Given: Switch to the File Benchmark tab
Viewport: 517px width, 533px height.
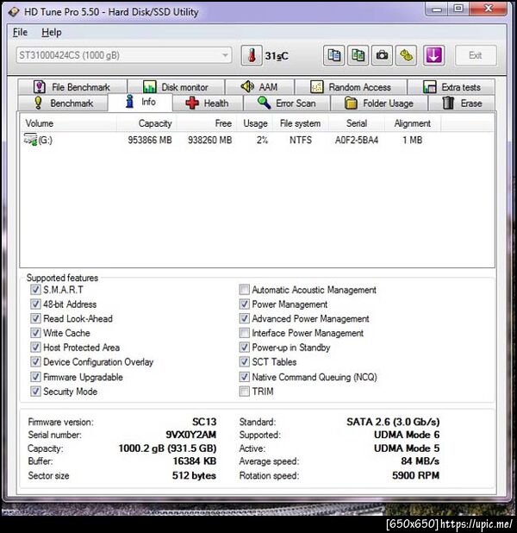Looking at the screenshot, I should [72, 87].
